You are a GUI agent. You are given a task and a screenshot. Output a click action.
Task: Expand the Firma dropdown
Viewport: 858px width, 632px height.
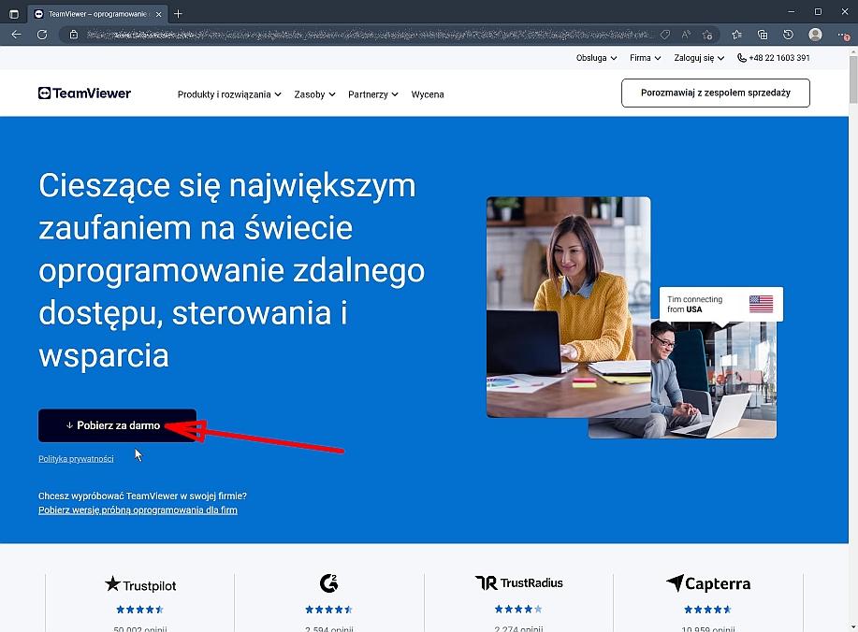point(646,57)
